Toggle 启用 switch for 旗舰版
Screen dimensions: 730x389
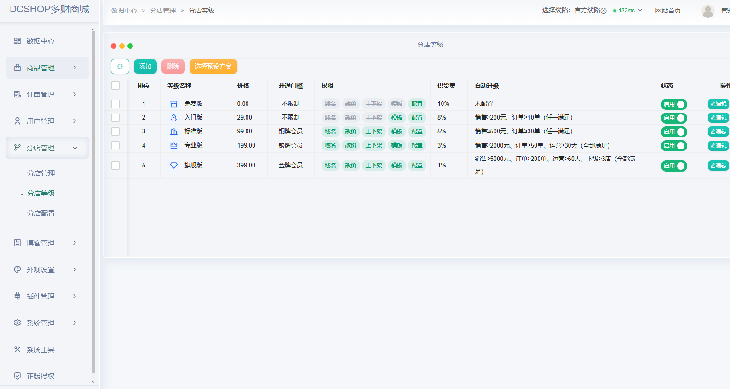click(x=674, y=166)
